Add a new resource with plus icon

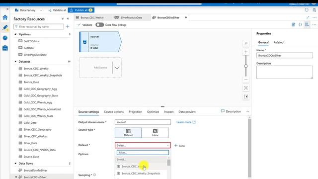tap(68, 26)
